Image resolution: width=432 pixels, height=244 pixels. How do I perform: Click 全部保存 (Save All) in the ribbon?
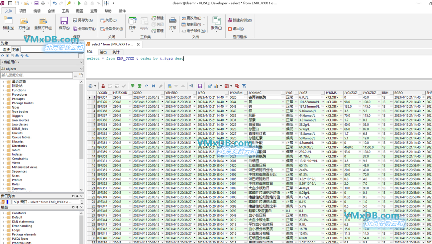coord(84,29)
